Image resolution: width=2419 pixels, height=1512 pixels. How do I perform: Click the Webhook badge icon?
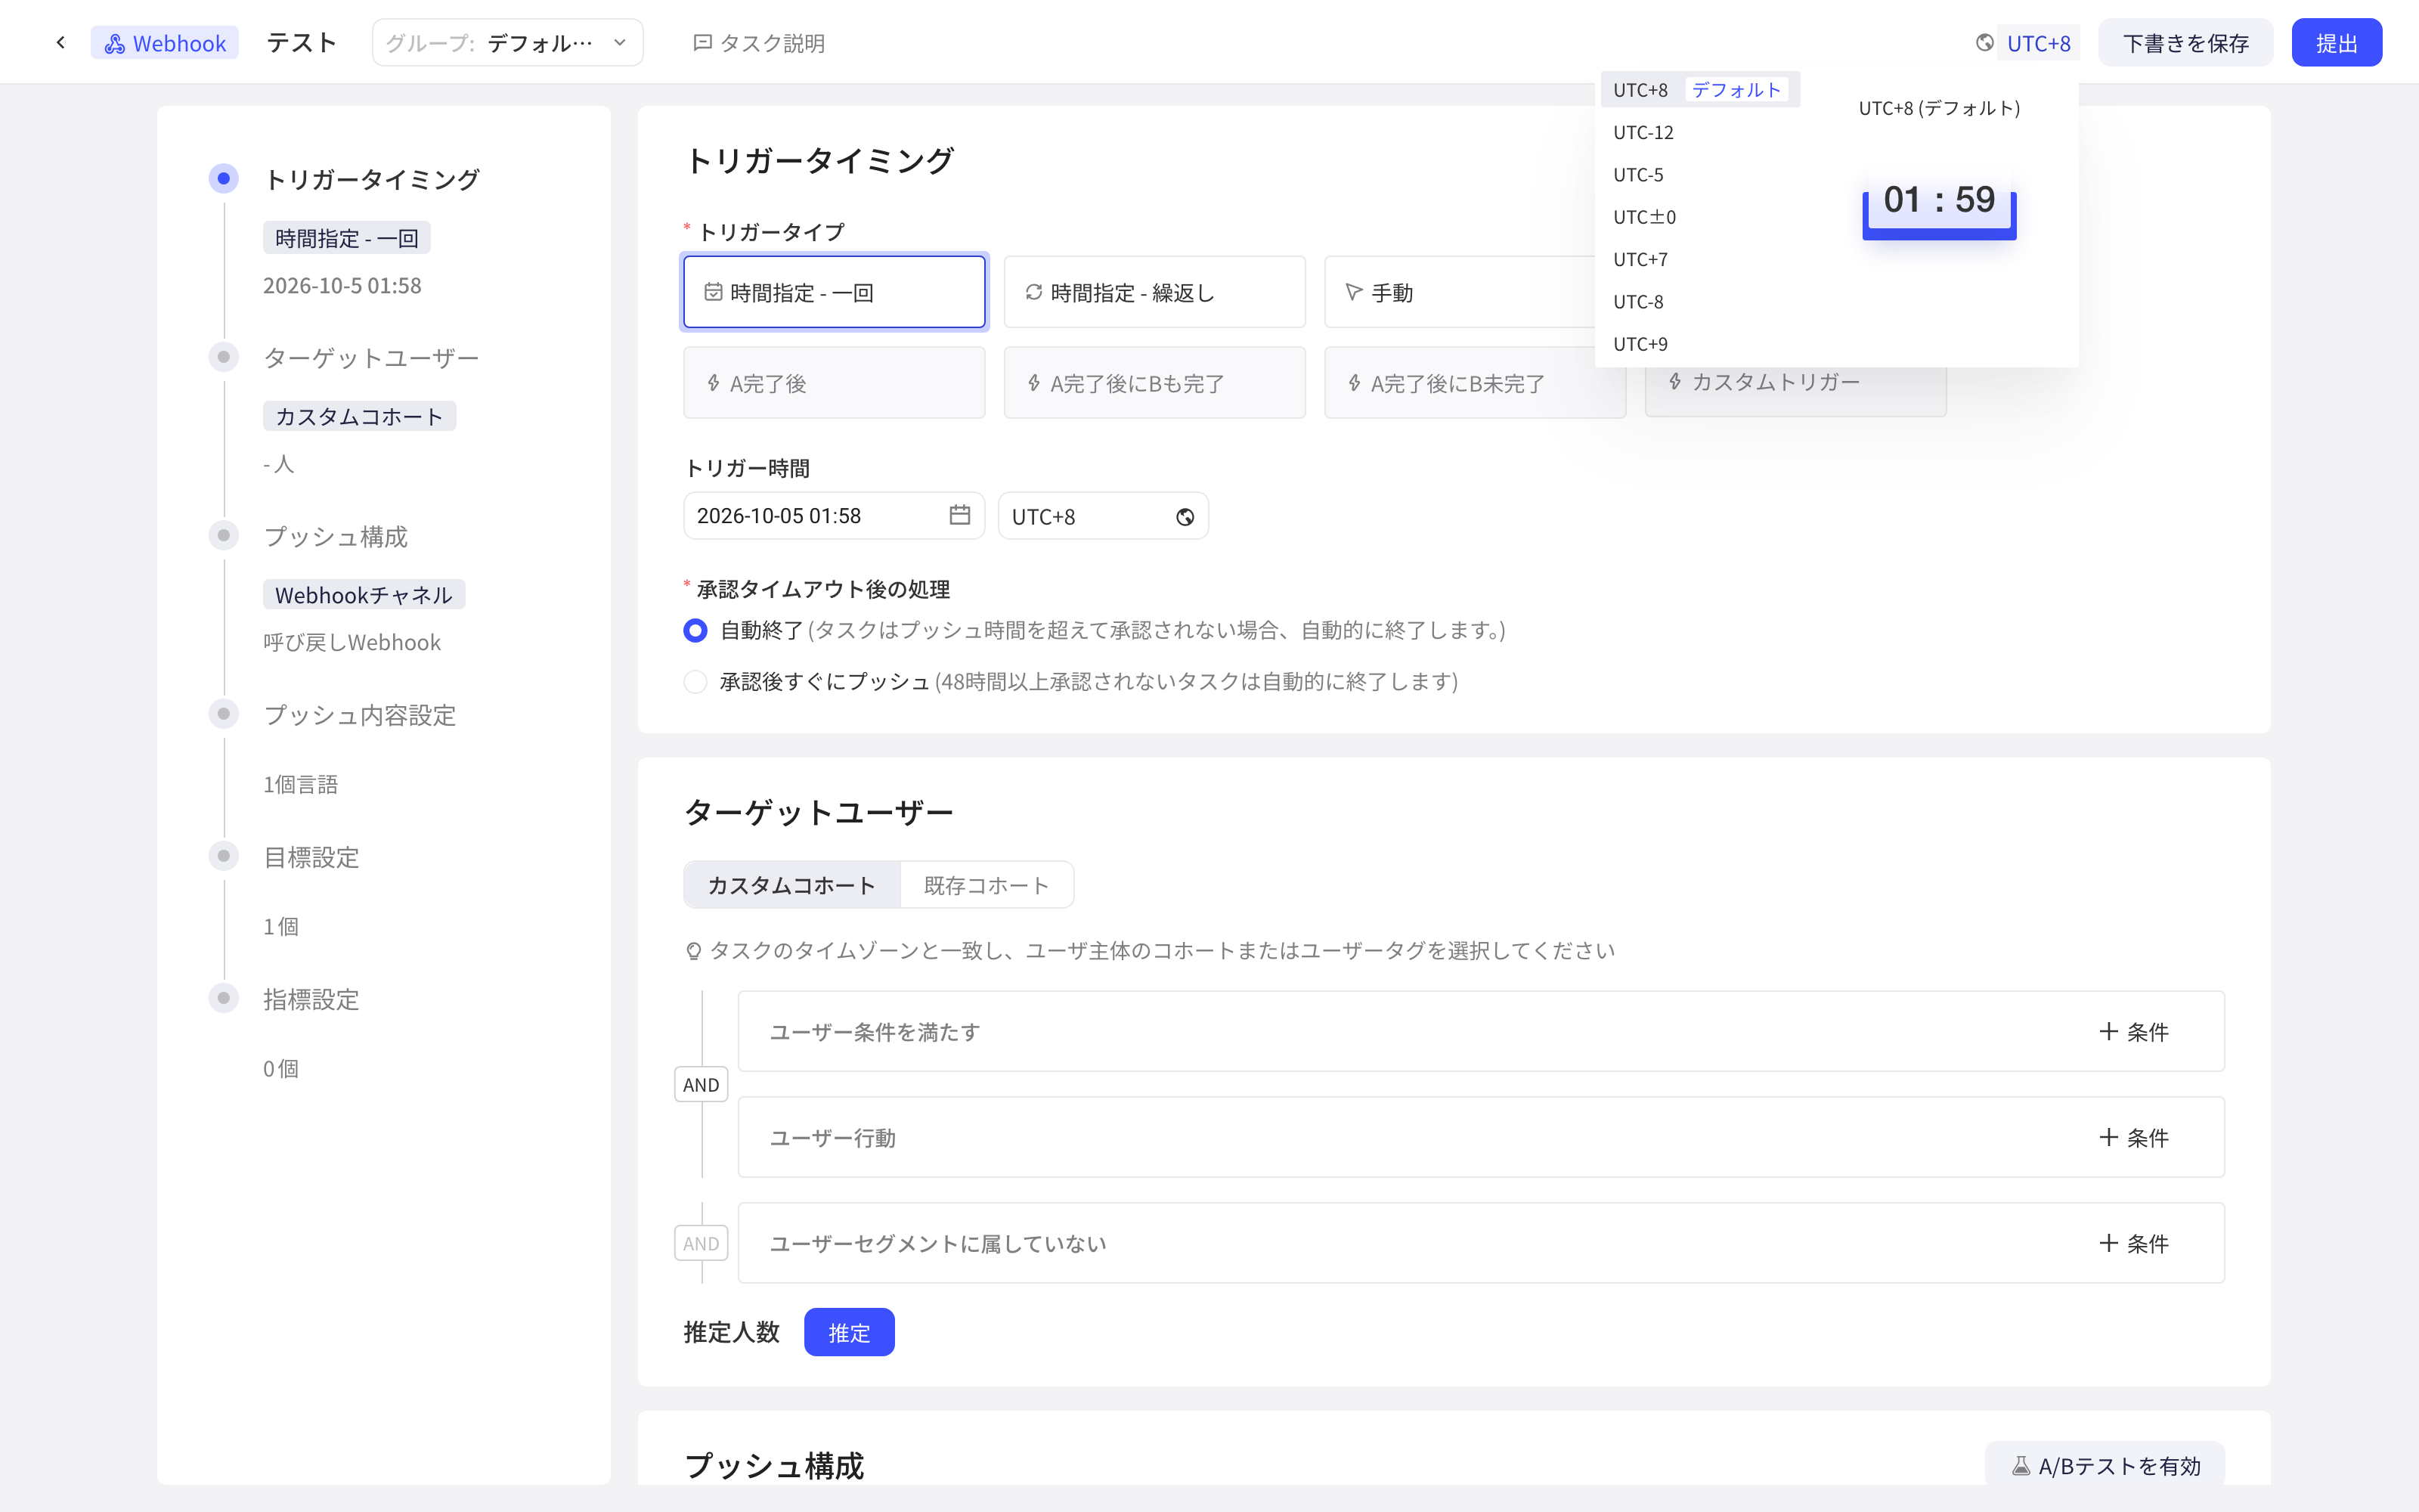(115, 43)
